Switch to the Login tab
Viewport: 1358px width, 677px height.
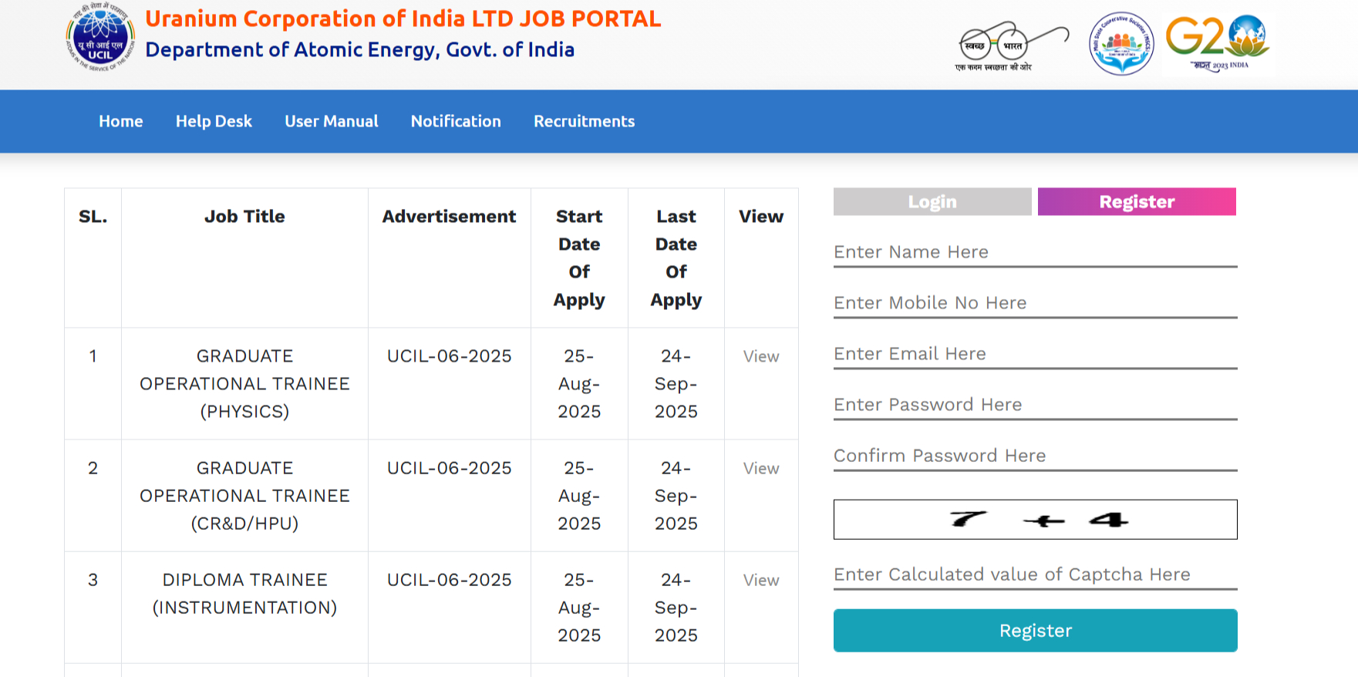[x=932, y=202]
